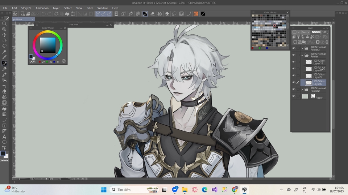Select the Fill bucket tool in left toolbar
348x195 pixels.
click(4, 109)
